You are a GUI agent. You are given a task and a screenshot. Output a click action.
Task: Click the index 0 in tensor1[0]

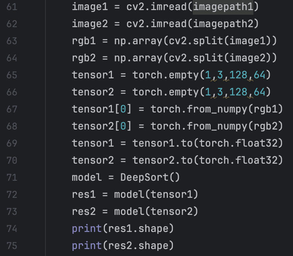pyautogui.click(x=123, y=109)
